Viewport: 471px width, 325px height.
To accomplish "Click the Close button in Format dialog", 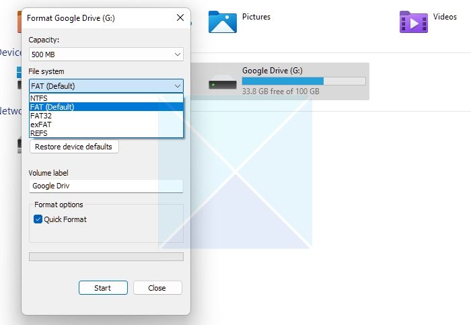I will (157, 288).
